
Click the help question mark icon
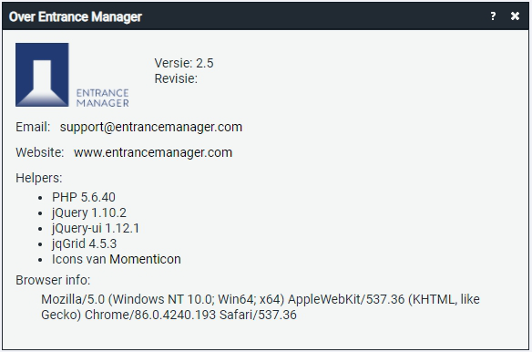tap(493, 16)
